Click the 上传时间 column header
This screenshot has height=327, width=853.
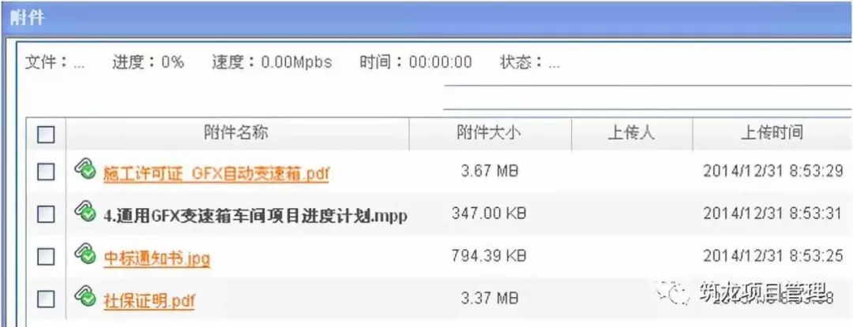(772, 133)
